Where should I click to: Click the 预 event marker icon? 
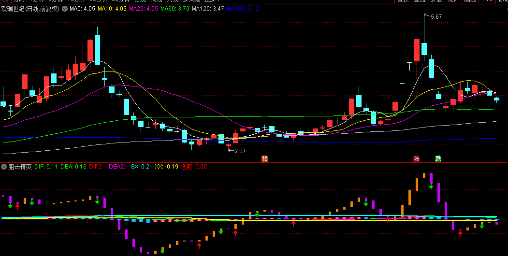[x=265, y=158]
